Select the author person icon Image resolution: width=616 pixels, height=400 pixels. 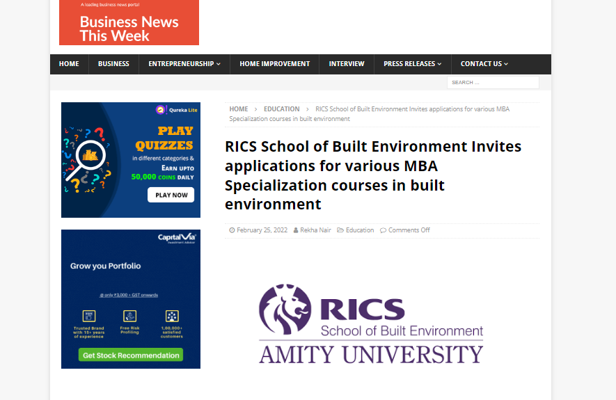pos(296,230)
